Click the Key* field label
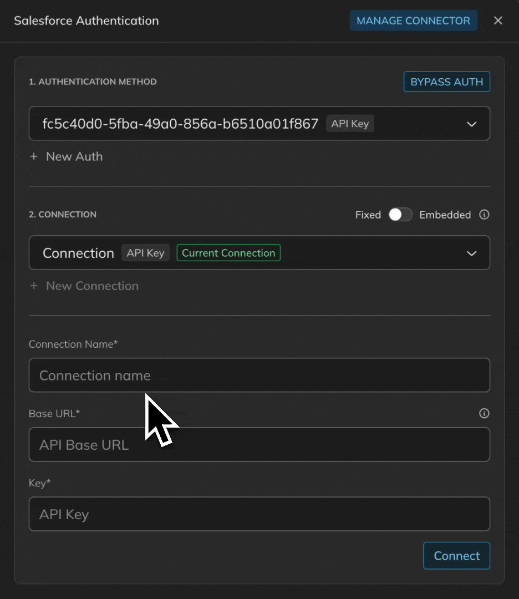Image resolution: width=519 pixels, height=599 pixels. coord(40,483)
